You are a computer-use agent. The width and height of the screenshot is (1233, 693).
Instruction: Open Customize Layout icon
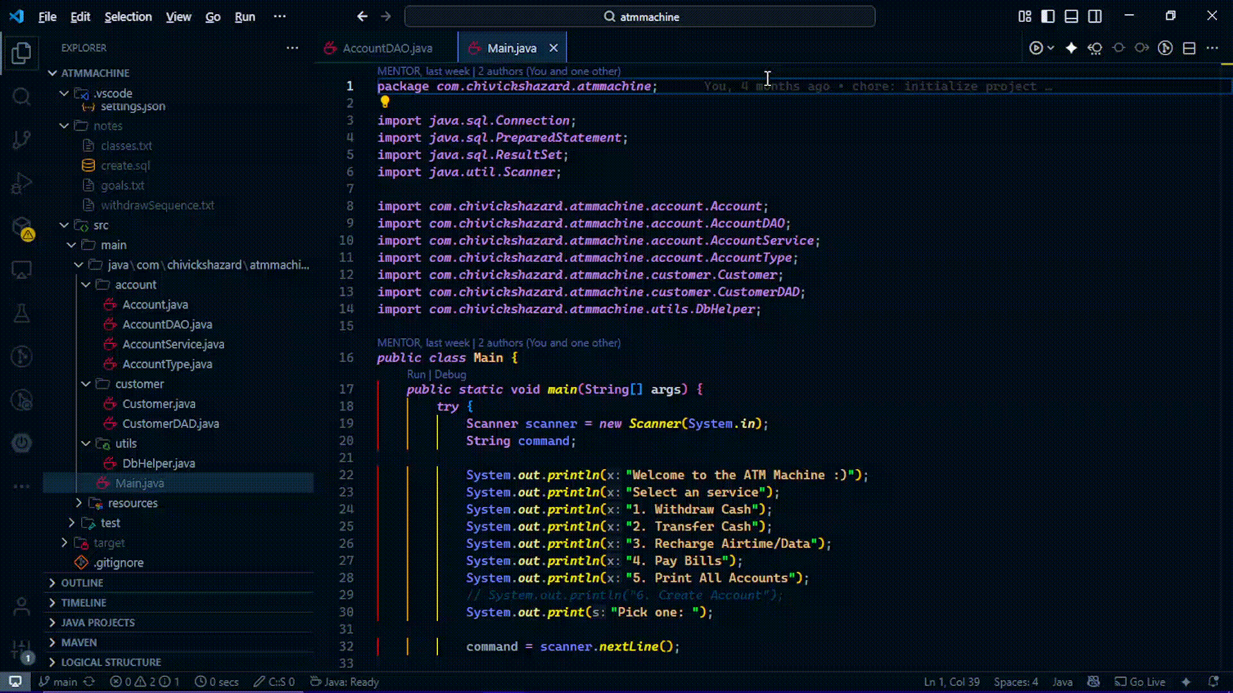pos(1025,17)
